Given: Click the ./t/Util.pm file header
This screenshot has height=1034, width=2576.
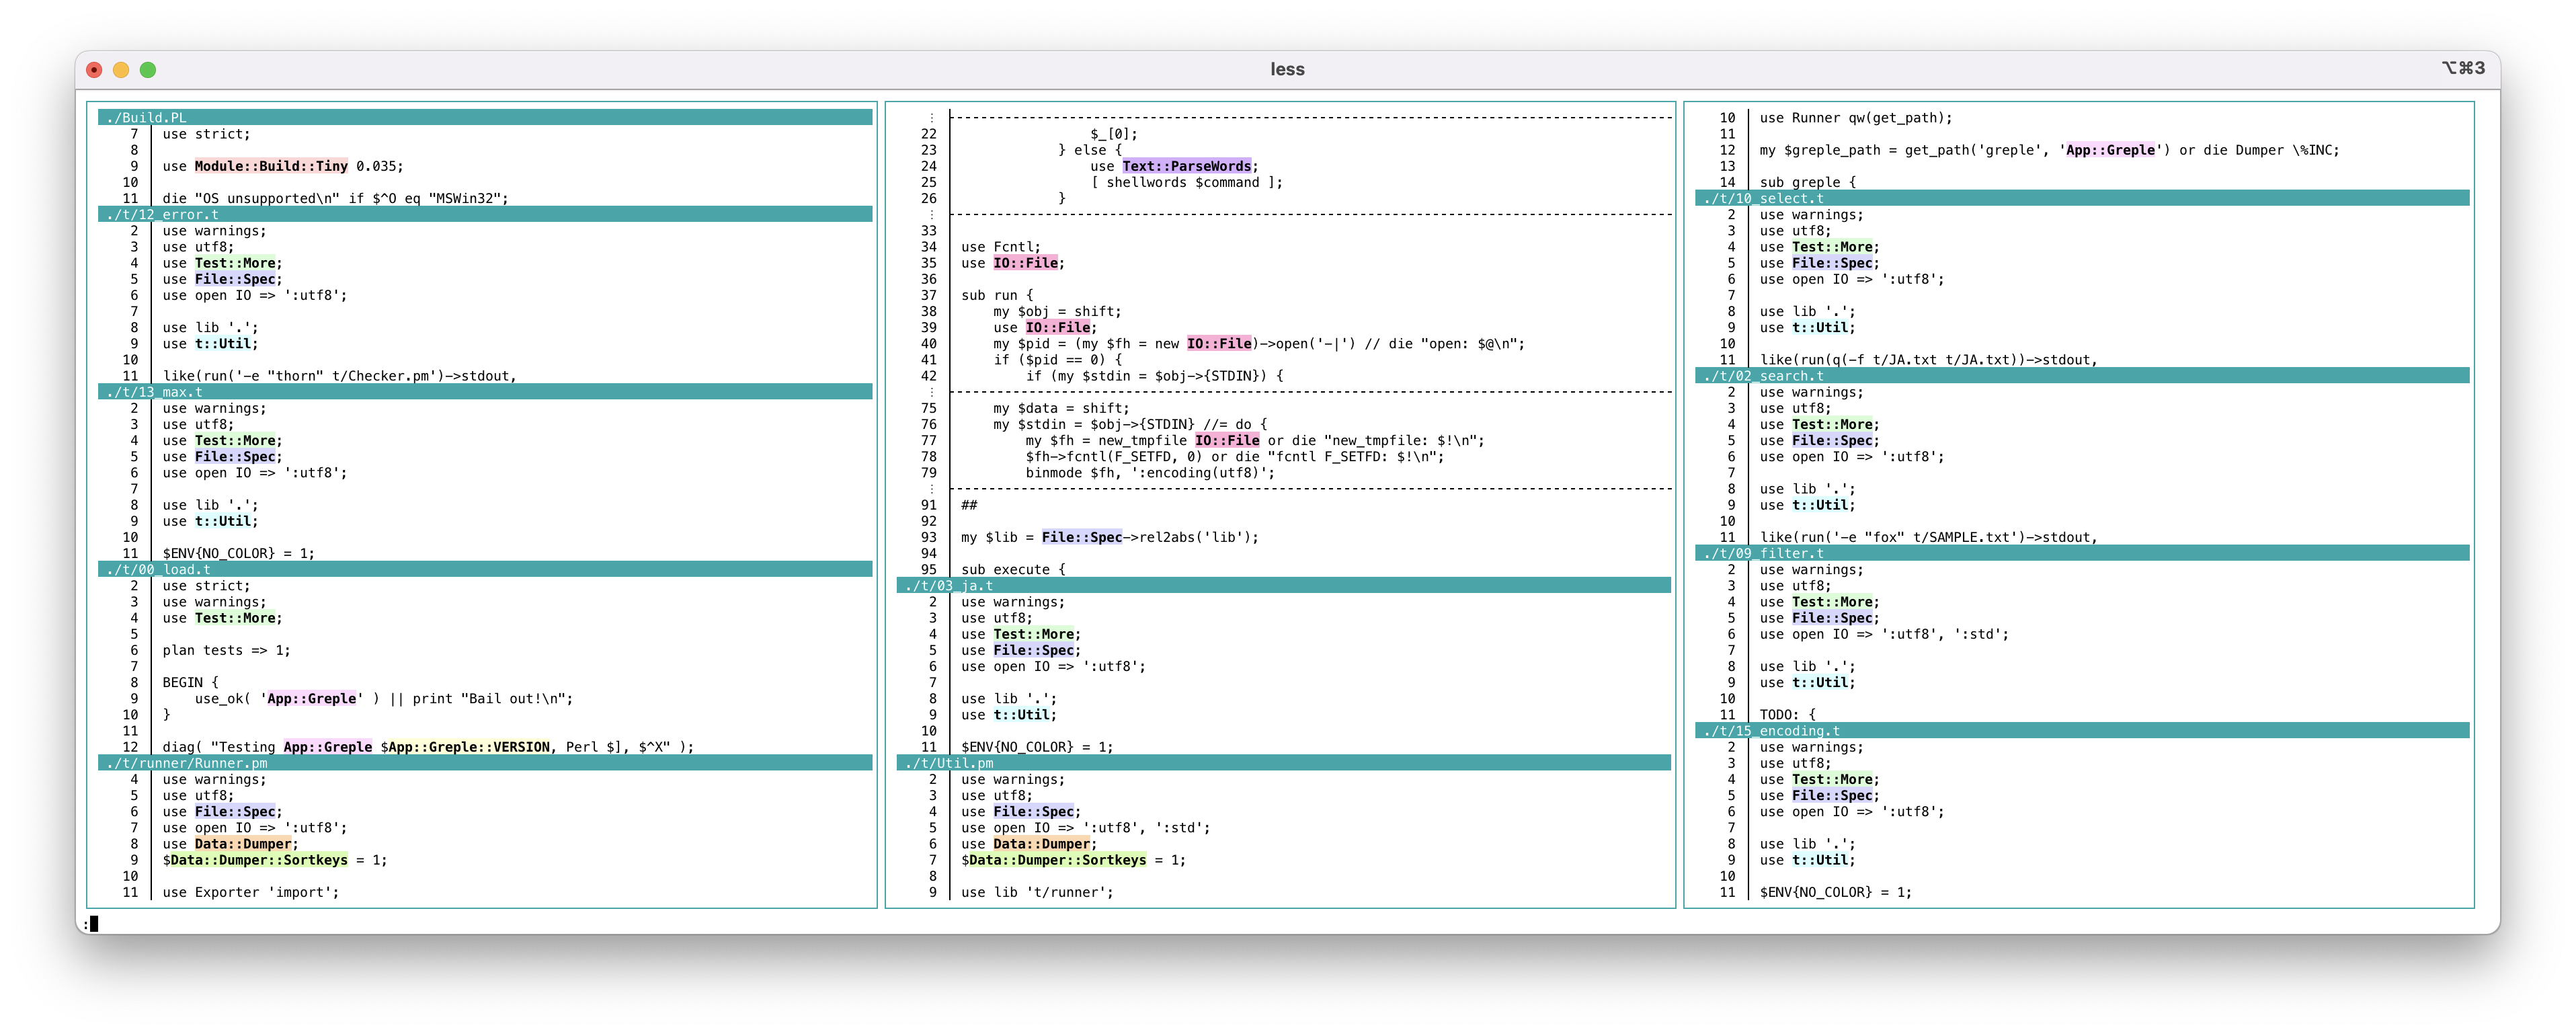Looking at the screenshot, I should click(x=949, y=763).
